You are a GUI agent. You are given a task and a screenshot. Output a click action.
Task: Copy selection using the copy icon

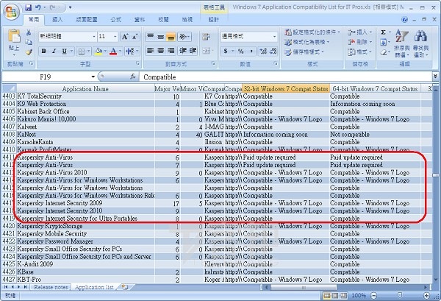pos(29,42)
